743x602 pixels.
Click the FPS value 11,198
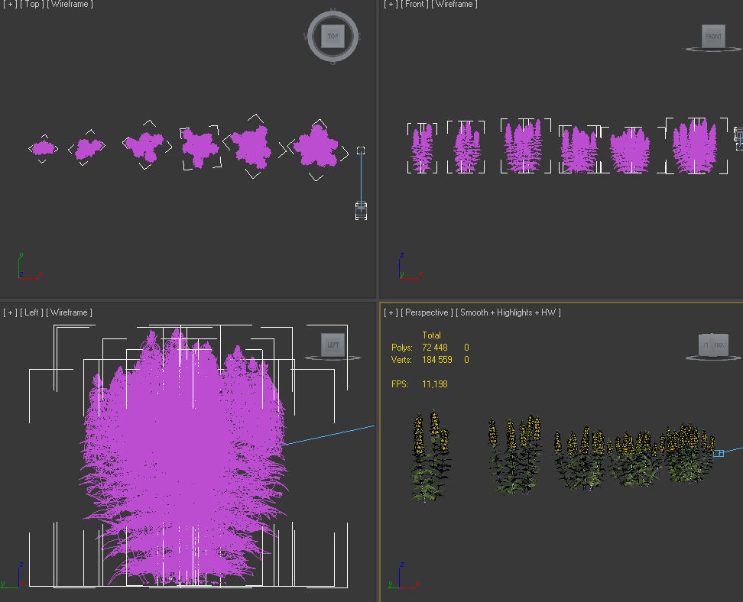click(x=434, y=384)
